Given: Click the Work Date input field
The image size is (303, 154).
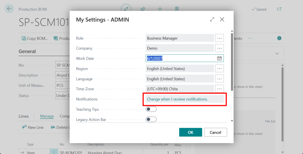Looking at the screenshot, I should click(180, 58).
